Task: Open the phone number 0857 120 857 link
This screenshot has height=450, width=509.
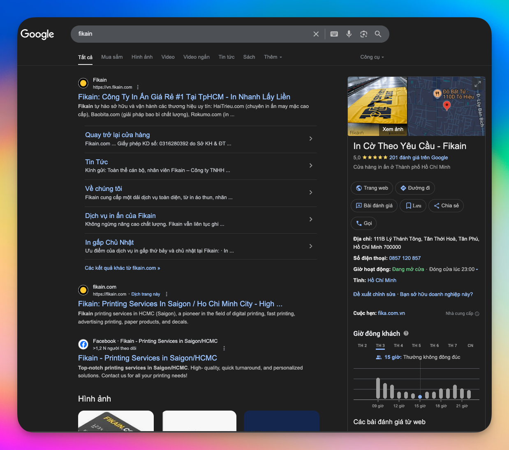Action: 405,258
